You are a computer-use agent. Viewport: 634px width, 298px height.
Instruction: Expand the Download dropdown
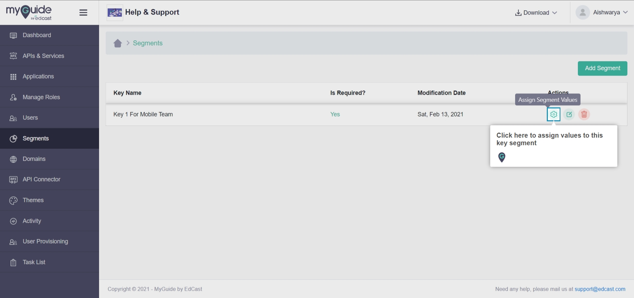[536, 13]
